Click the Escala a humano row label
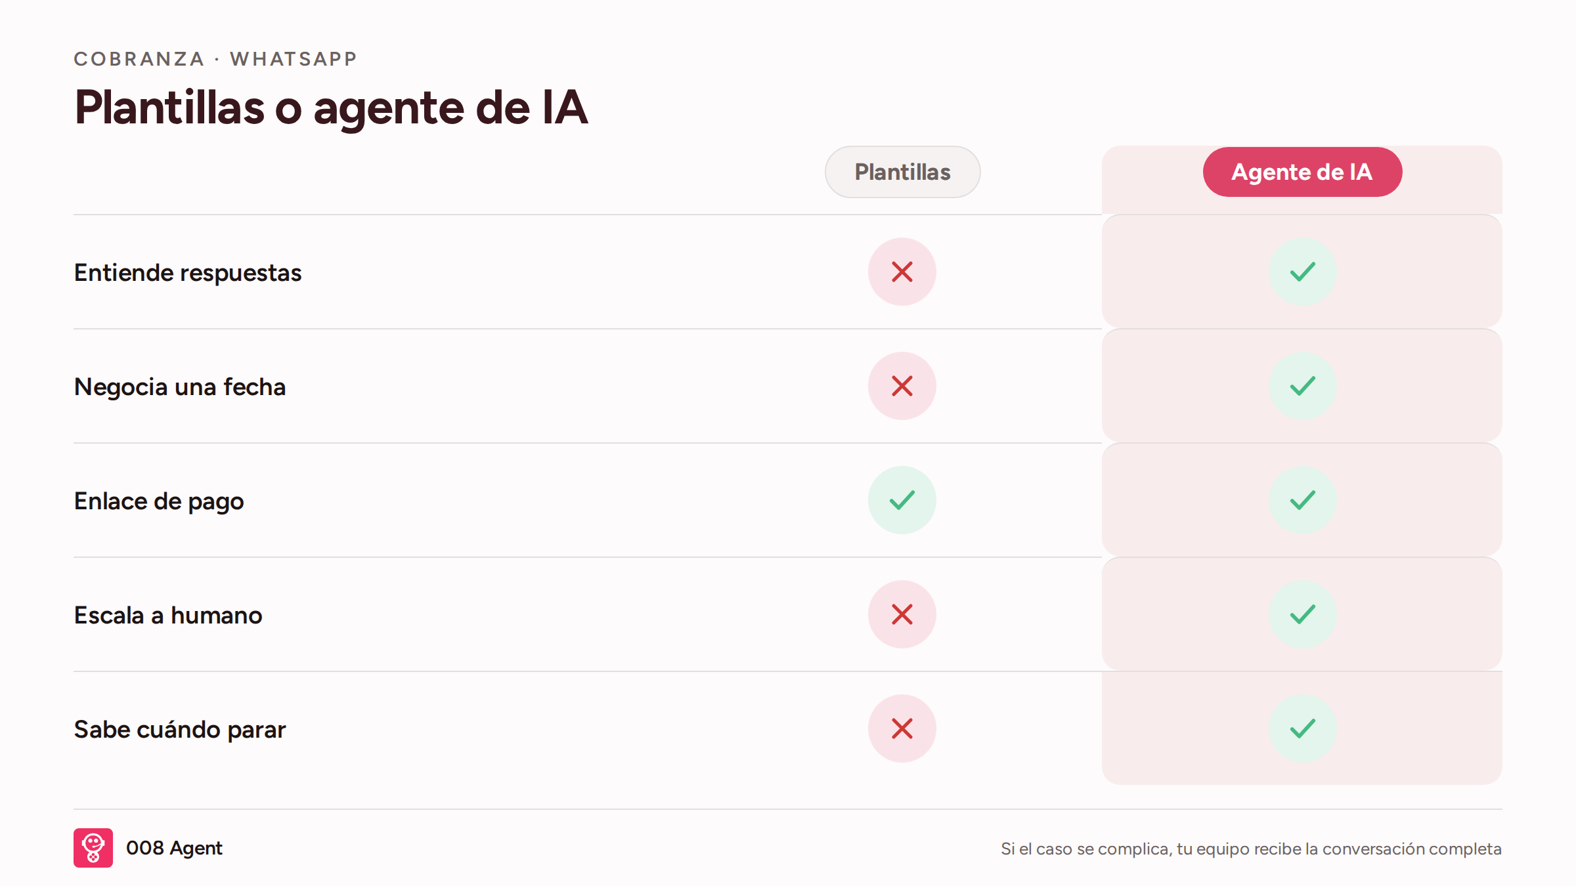The height and width of the screenshot is (886, 1576). [168, 616]
